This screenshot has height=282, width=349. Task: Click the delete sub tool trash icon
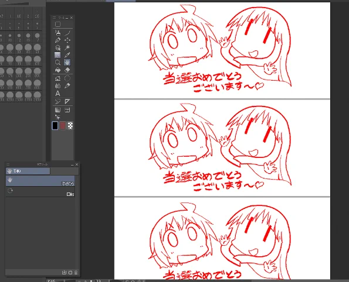click(x=76, y=272)
